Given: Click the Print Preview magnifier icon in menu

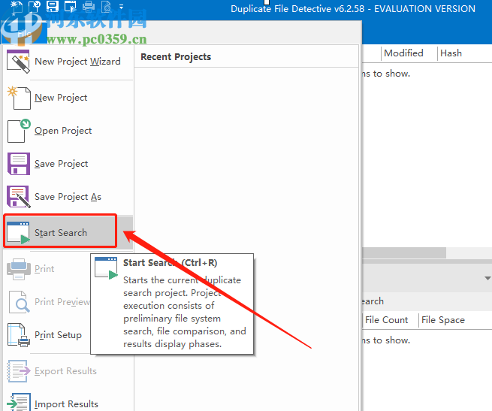Looking at the screenshot, I should pyautogui.click(x=19, y=302).
